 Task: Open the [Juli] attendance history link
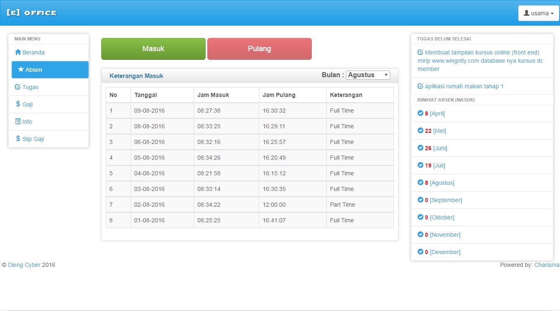pyautogui.click(x=439, y=165)
